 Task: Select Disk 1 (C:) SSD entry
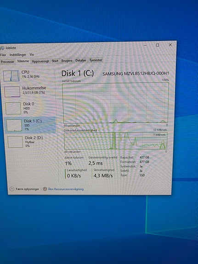point(30,125)
